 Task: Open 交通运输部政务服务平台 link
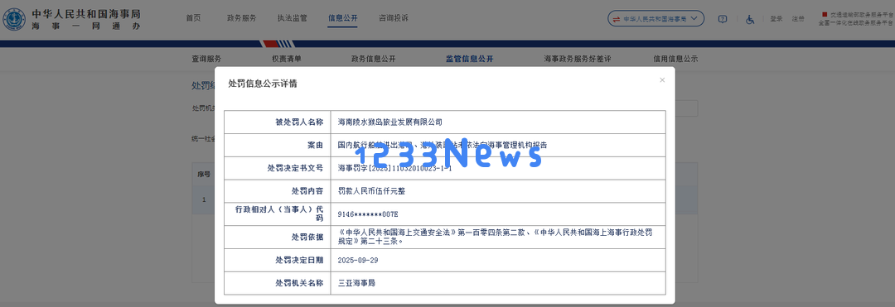[858, 14]
